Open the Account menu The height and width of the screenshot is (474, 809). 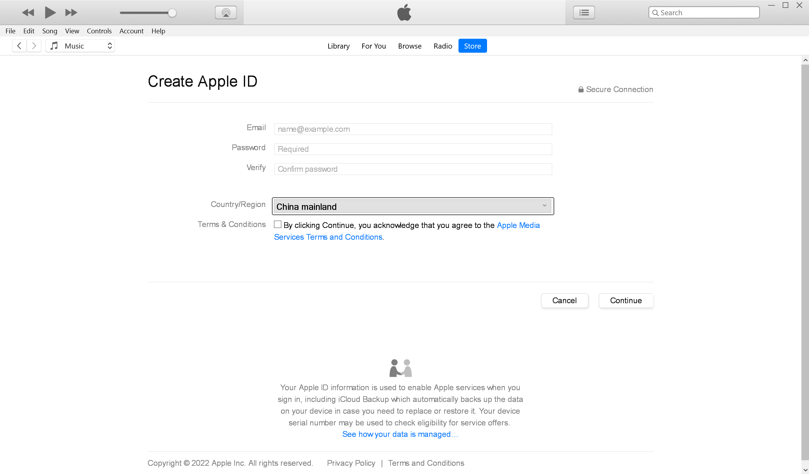pos(131,31)
